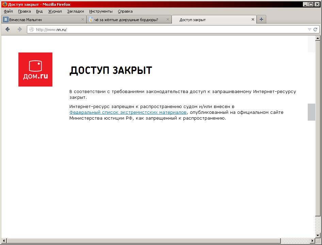
Task: Click horizontal scrollbar left arrow
Action: (4, 241)
